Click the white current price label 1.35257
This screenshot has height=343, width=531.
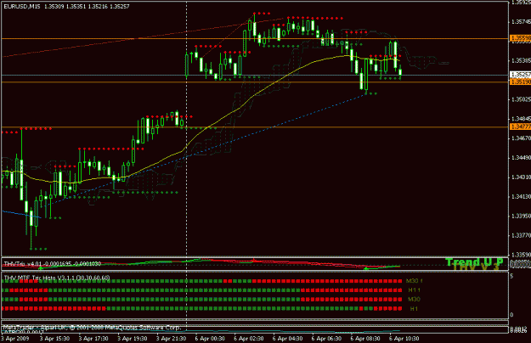pos(520,75)
